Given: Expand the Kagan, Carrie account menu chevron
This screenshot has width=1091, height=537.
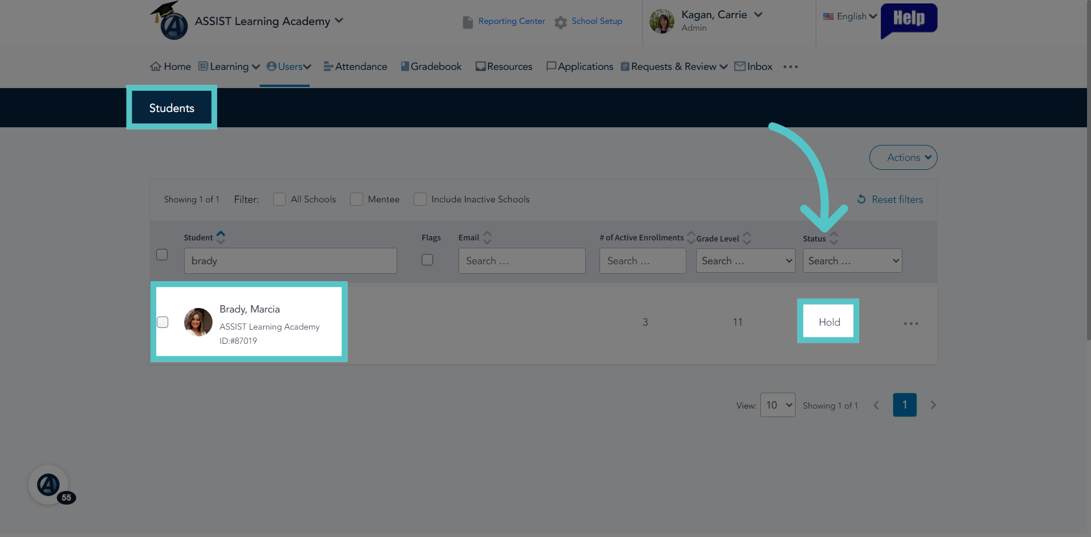Looking at the screenshot, I should [x=758, y=15].
